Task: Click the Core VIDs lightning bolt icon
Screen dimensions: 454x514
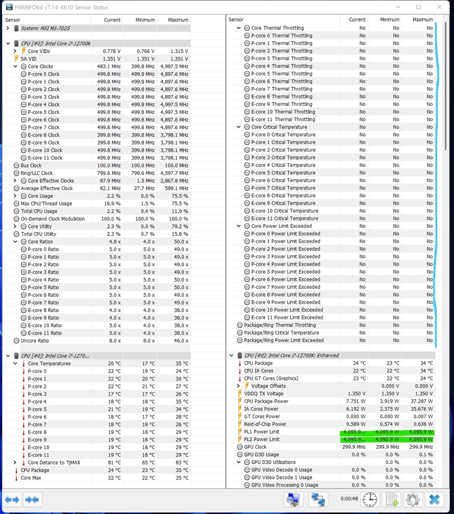Action: click(x=23, y=51)
